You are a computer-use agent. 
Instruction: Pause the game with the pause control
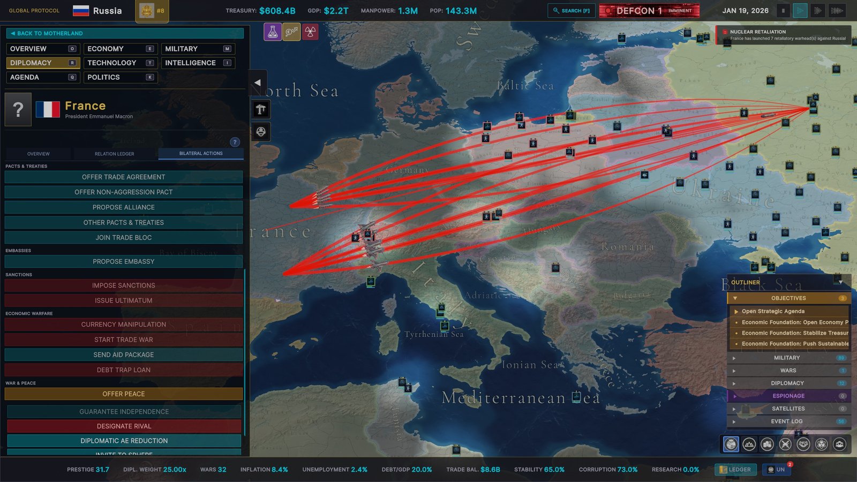click(783, 11)
